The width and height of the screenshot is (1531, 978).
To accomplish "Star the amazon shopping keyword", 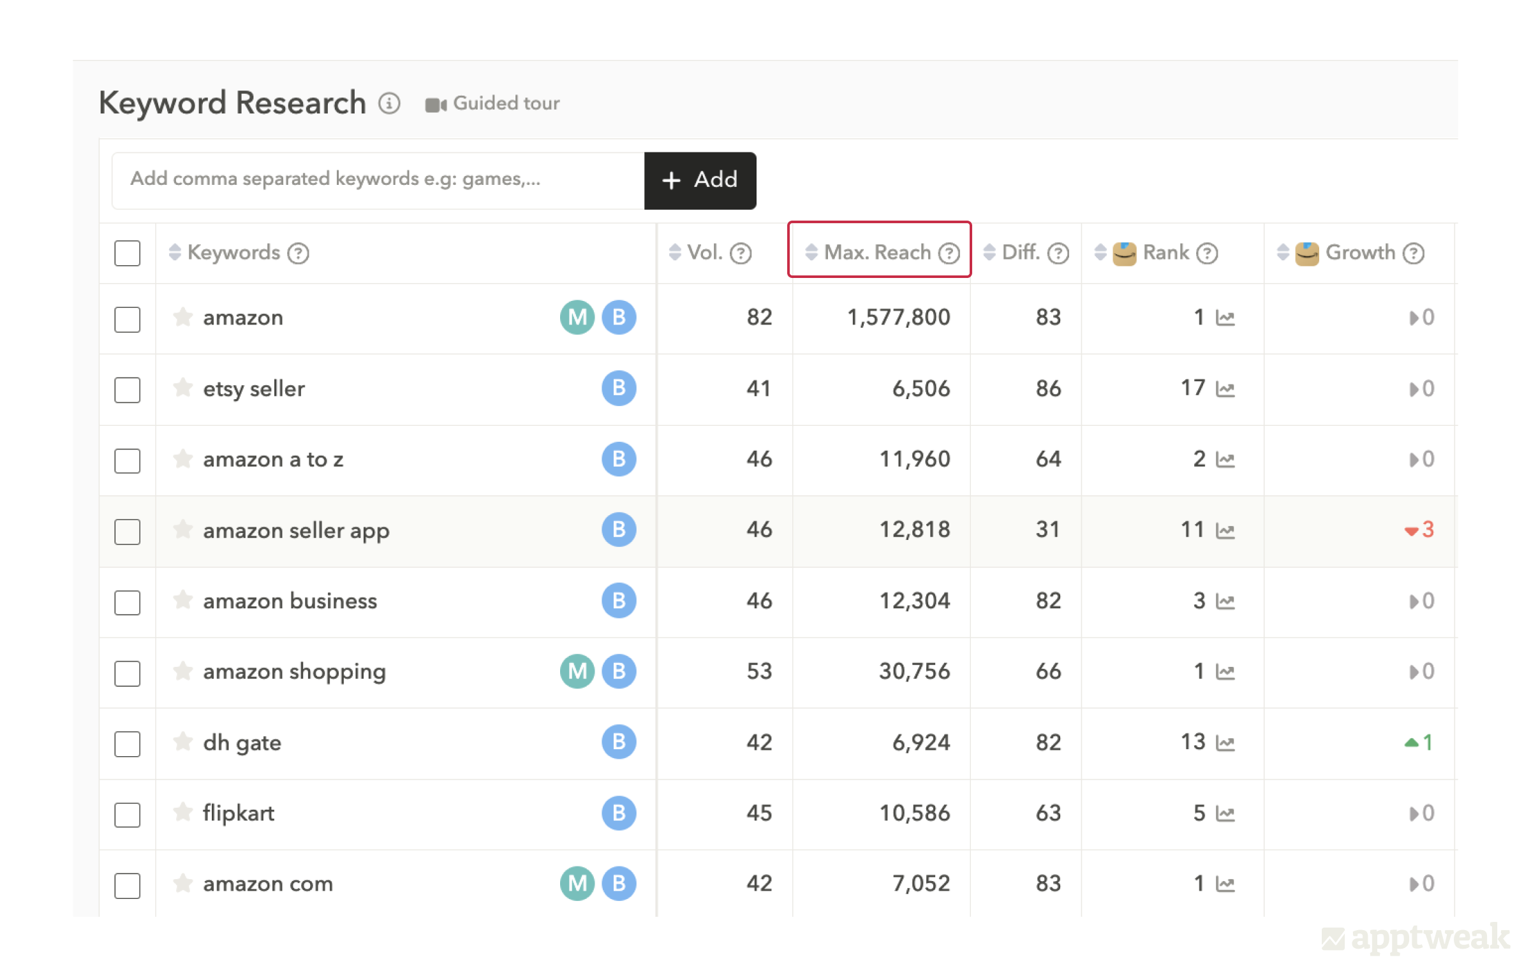I will (183, 670).
